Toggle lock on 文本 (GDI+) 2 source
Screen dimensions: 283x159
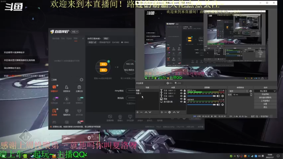click(x=185, y=93)
